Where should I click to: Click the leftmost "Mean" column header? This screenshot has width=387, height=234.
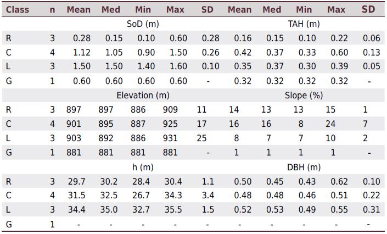coord(78,9)
